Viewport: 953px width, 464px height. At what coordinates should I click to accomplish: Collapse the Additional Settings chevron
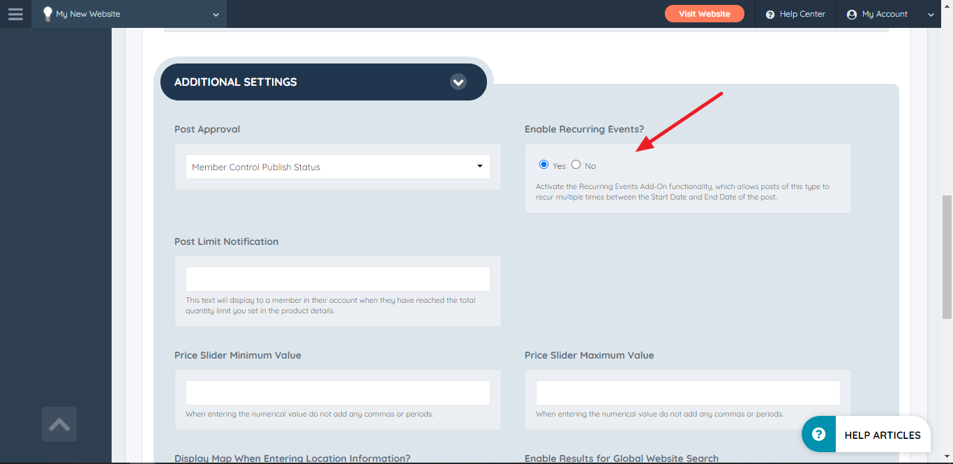pyautogui.click(x=458, y=82)
